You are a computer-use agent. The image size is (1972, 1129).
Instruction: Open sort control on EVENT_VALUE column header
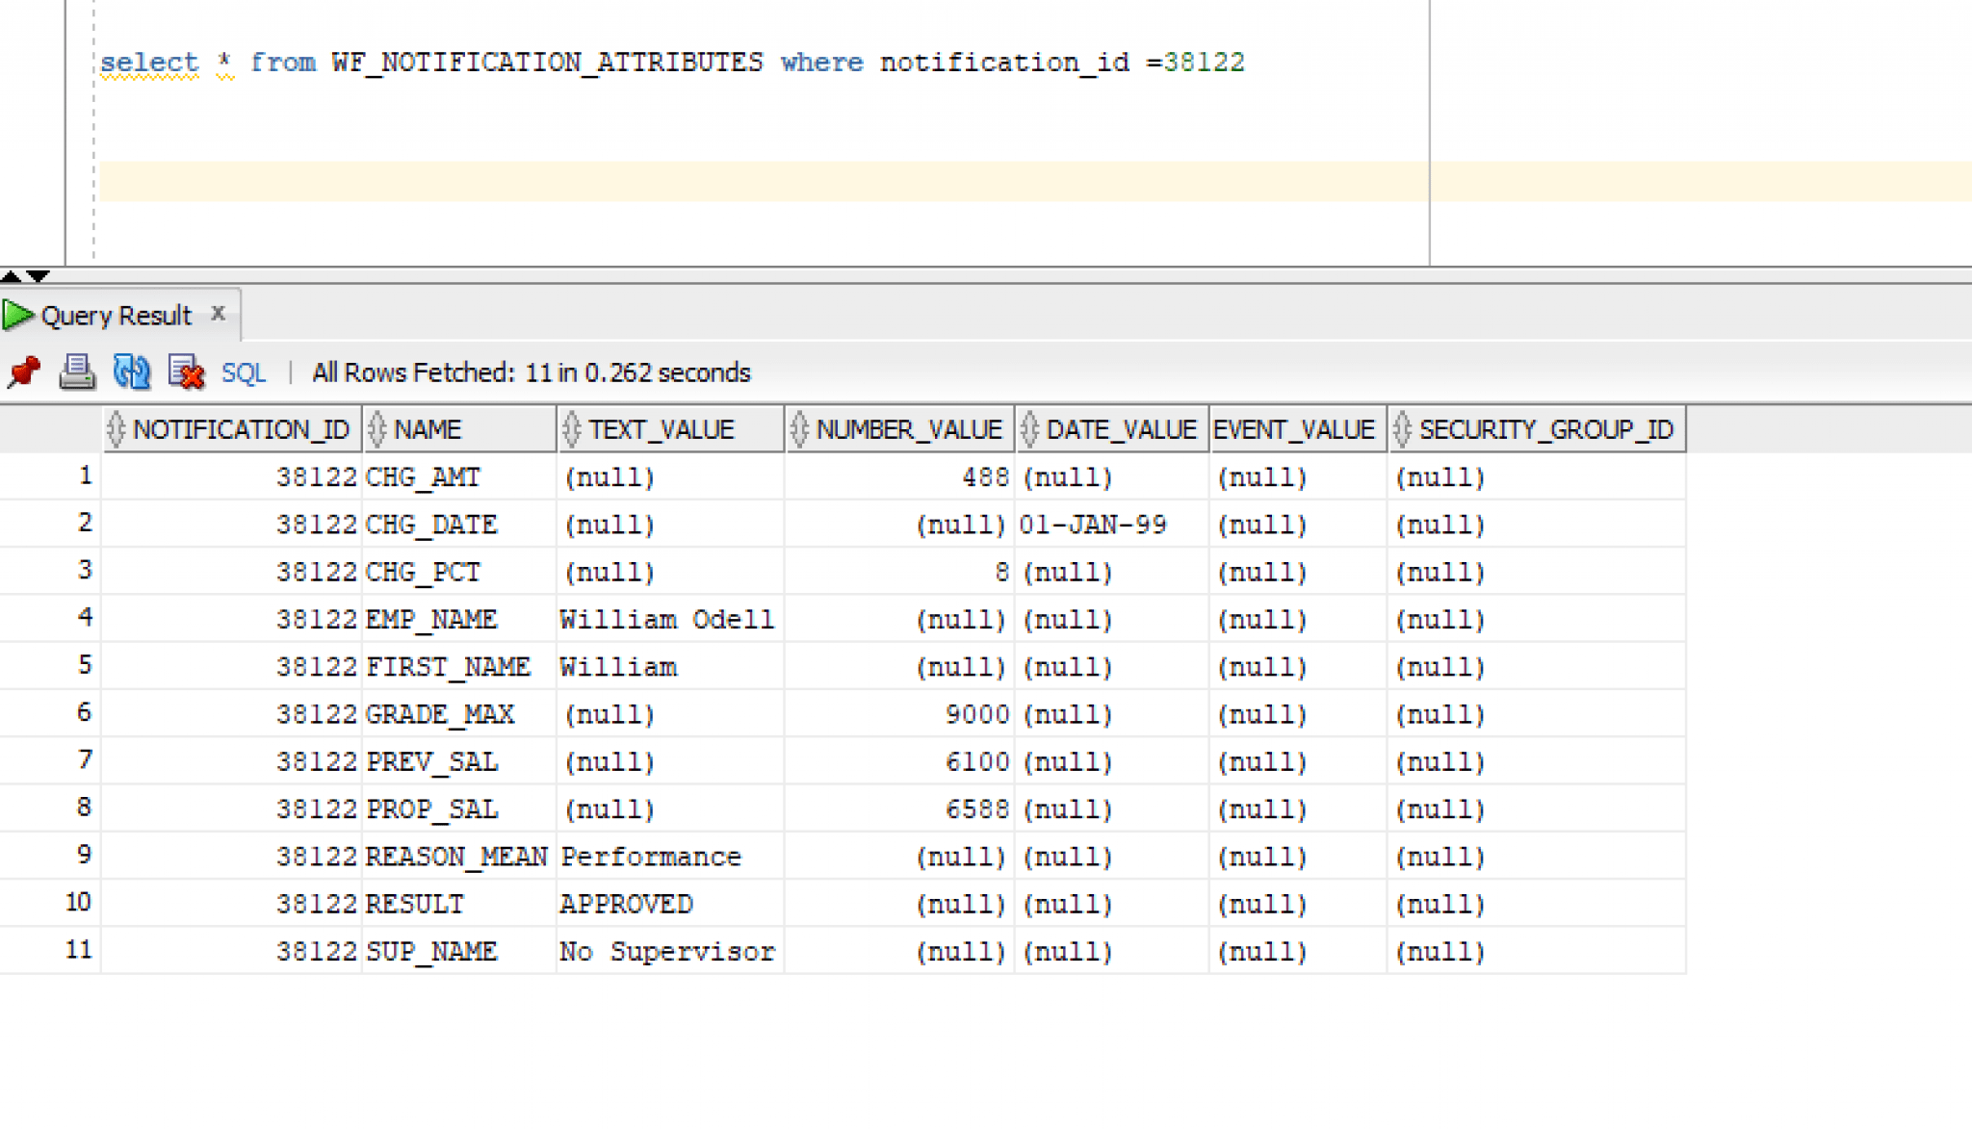[x=1297, y=429]
